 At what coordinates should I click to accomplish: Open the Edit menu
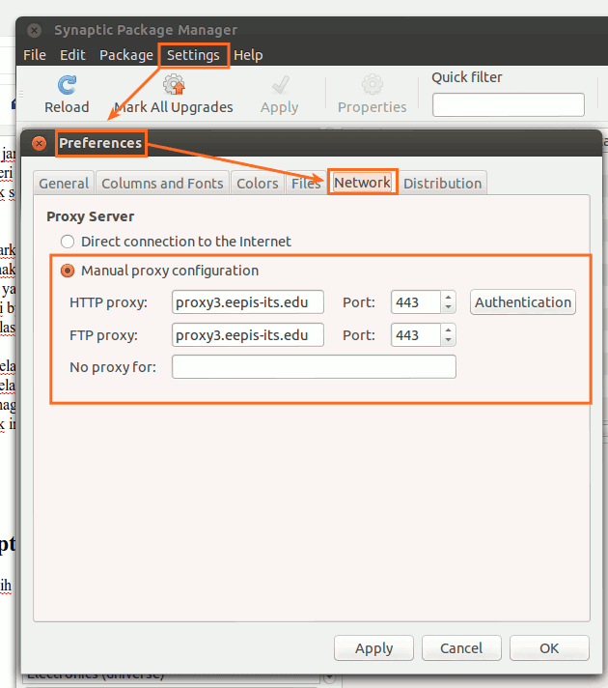click(72, 55)
